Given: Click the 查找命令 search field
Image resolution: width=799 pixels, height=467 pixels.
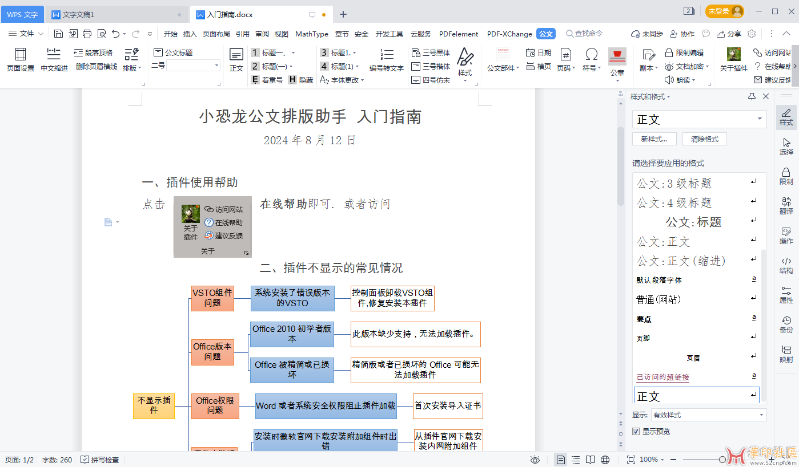Looking at the screenshot, I should point(584,34).
